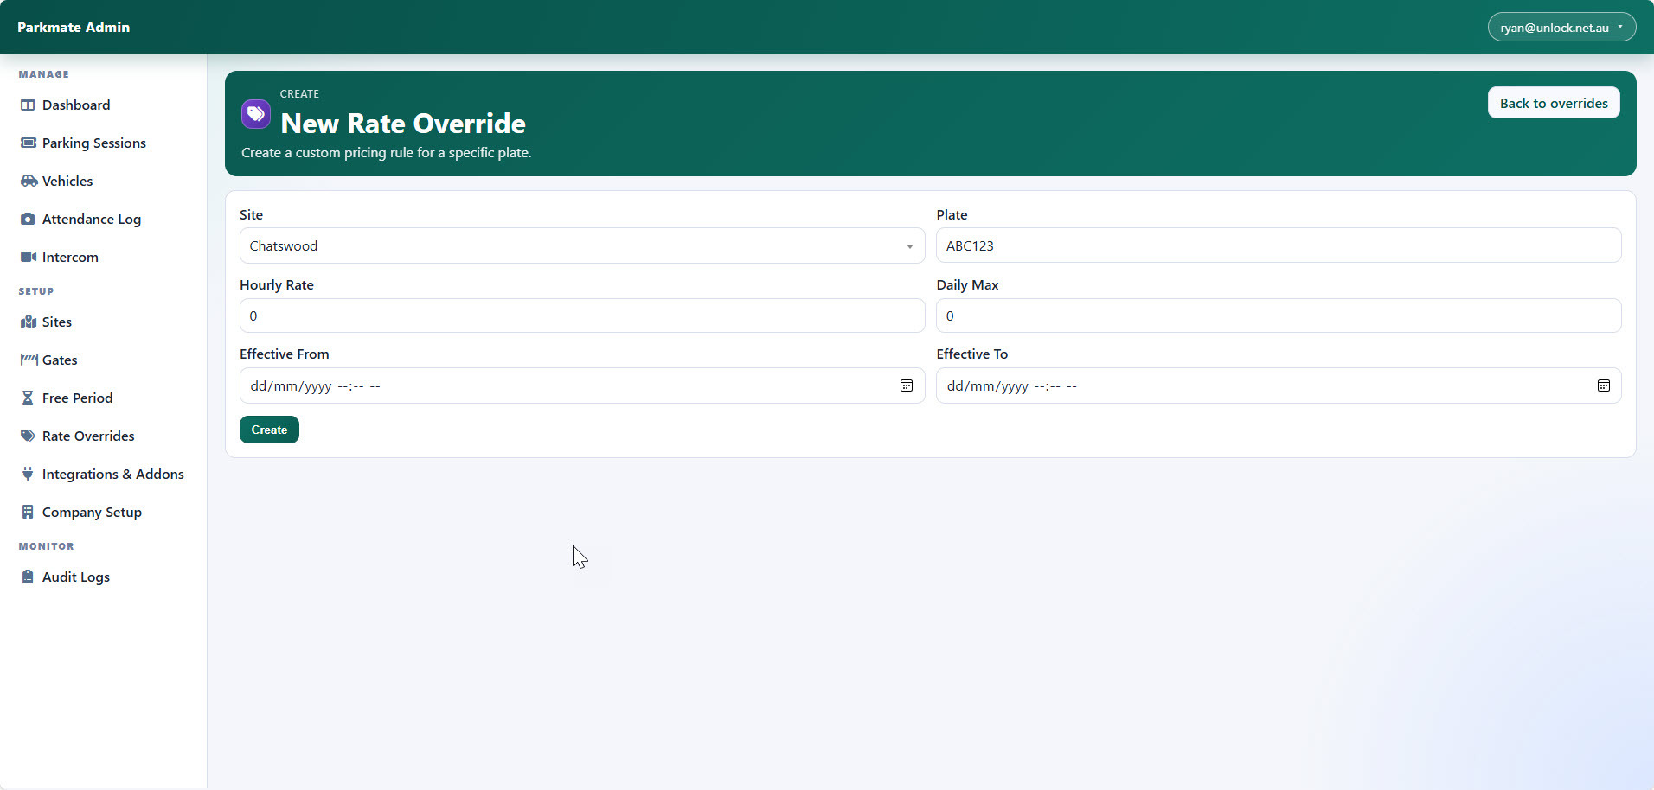
Task: Click the Integrations & Addons plug icon
Action: pyautogui.click(x=28, y=475)
